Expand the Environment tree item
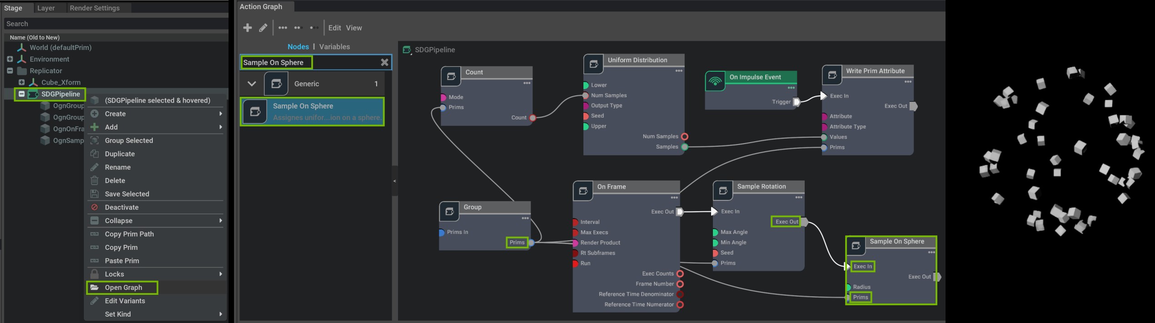The image size is (1155, 323). tap(10, 59)
